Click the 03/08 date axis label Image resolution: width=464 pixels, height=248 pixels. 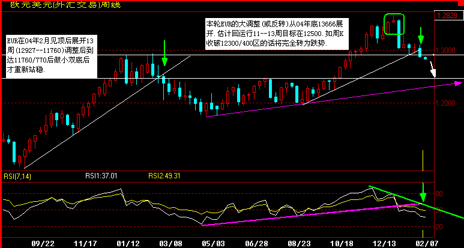pos(169,244)
